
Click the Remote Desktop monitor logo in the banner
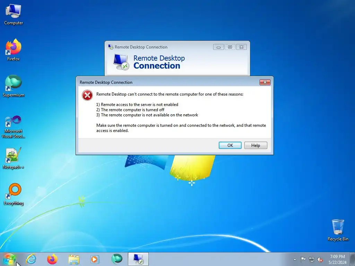pos(121,62)
